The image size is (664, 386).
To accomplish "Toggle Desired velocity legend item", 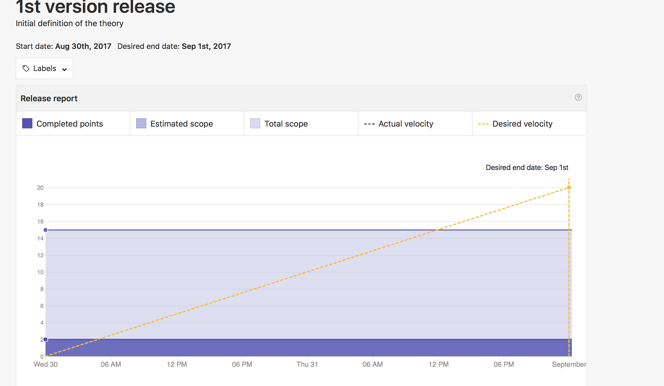I will [529, 124].
